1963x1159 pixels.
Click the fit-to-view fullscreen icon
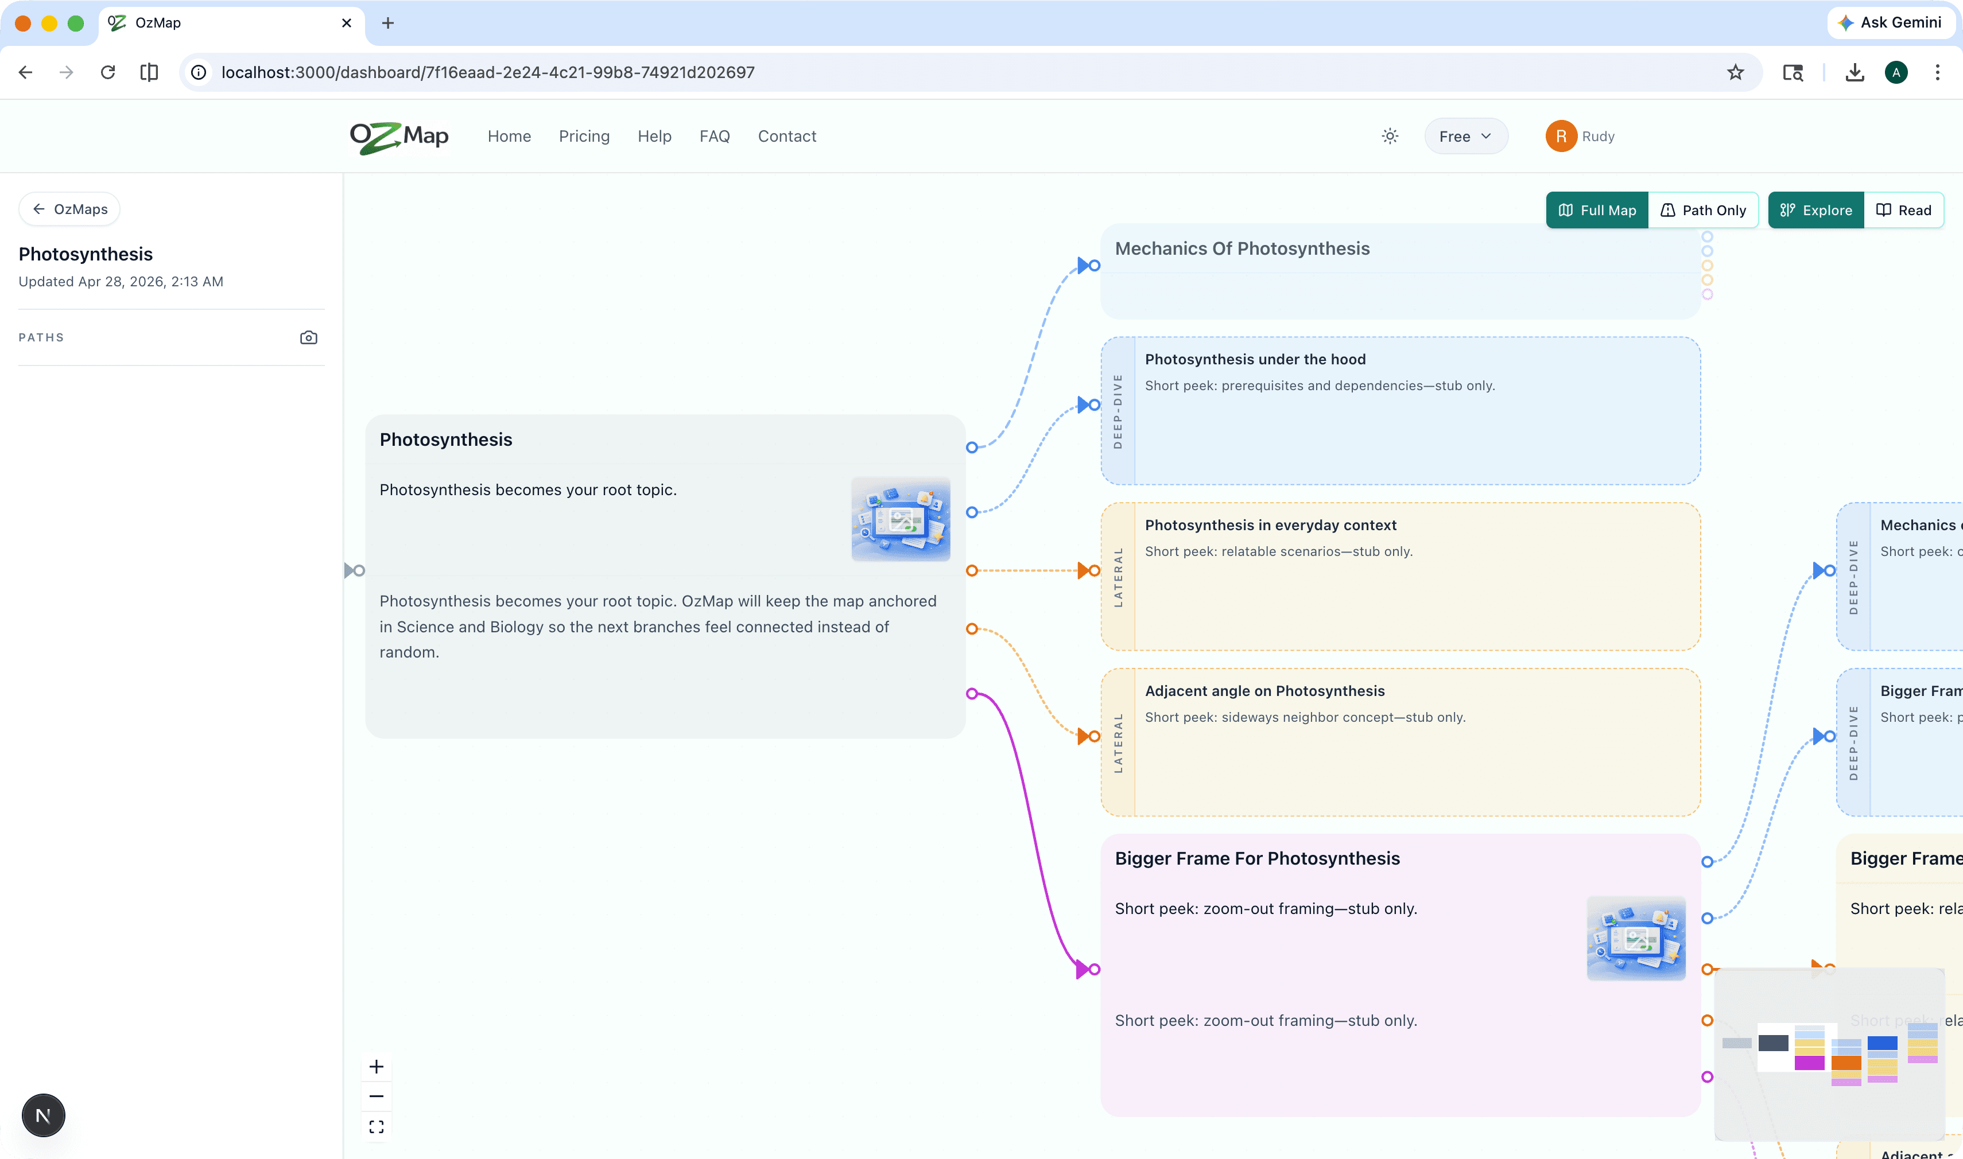pos(377,1127)
